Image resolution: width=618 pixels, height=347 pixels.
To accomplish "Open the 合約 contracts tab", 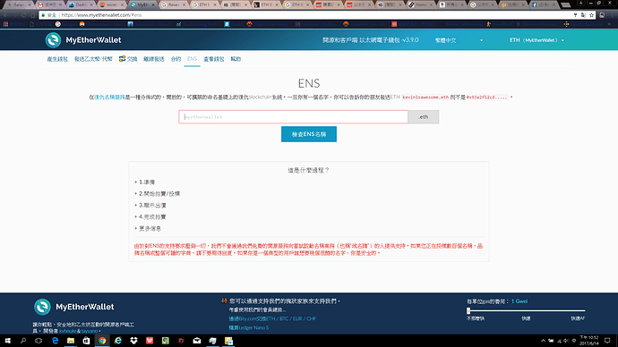I will coord(176,59).
